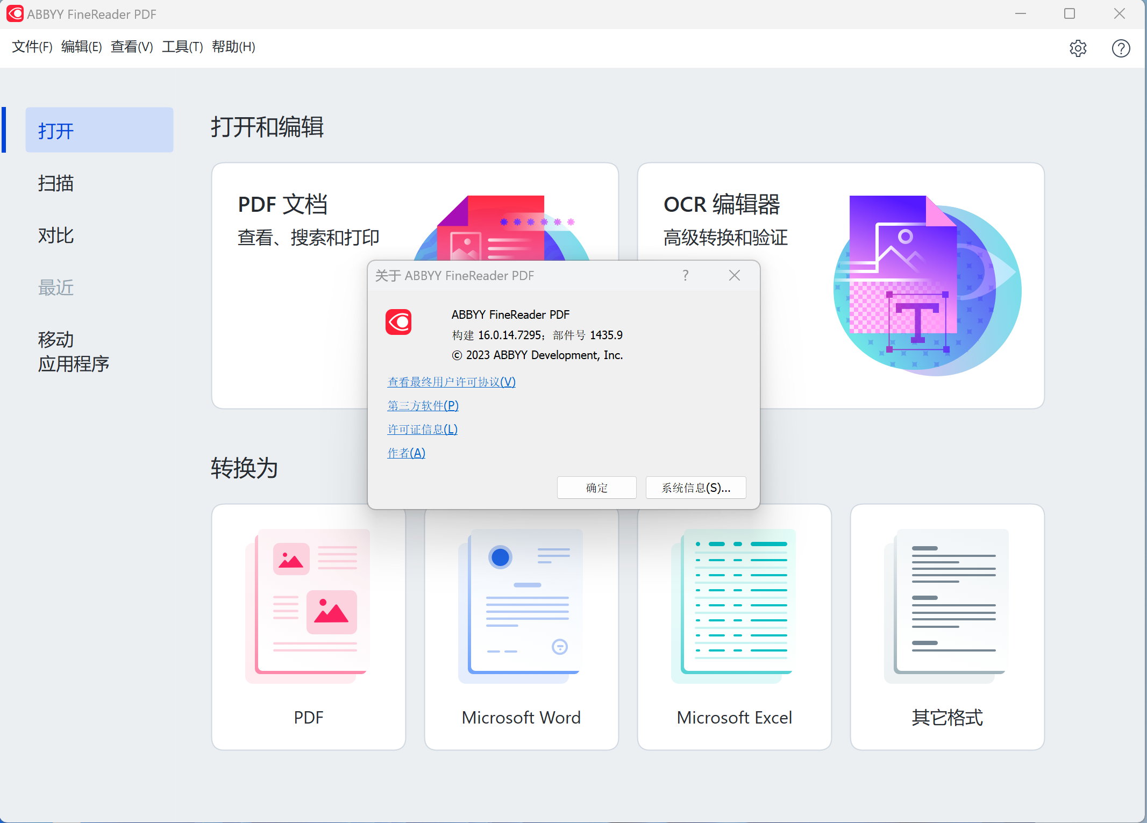Select the 最近 sidebar tab
Screen dimensions: 1147x823
[x=56, y=288]
